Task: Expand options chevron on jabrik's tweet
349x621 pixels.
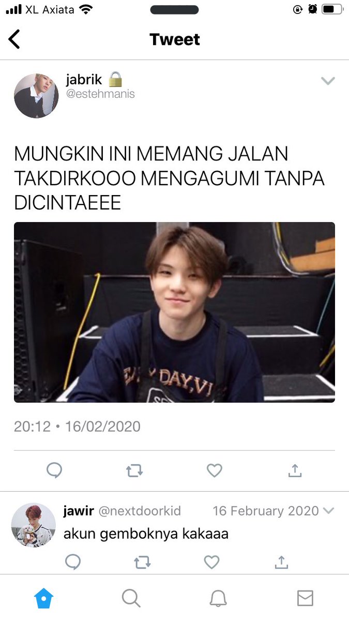Action: click(328, 81)
